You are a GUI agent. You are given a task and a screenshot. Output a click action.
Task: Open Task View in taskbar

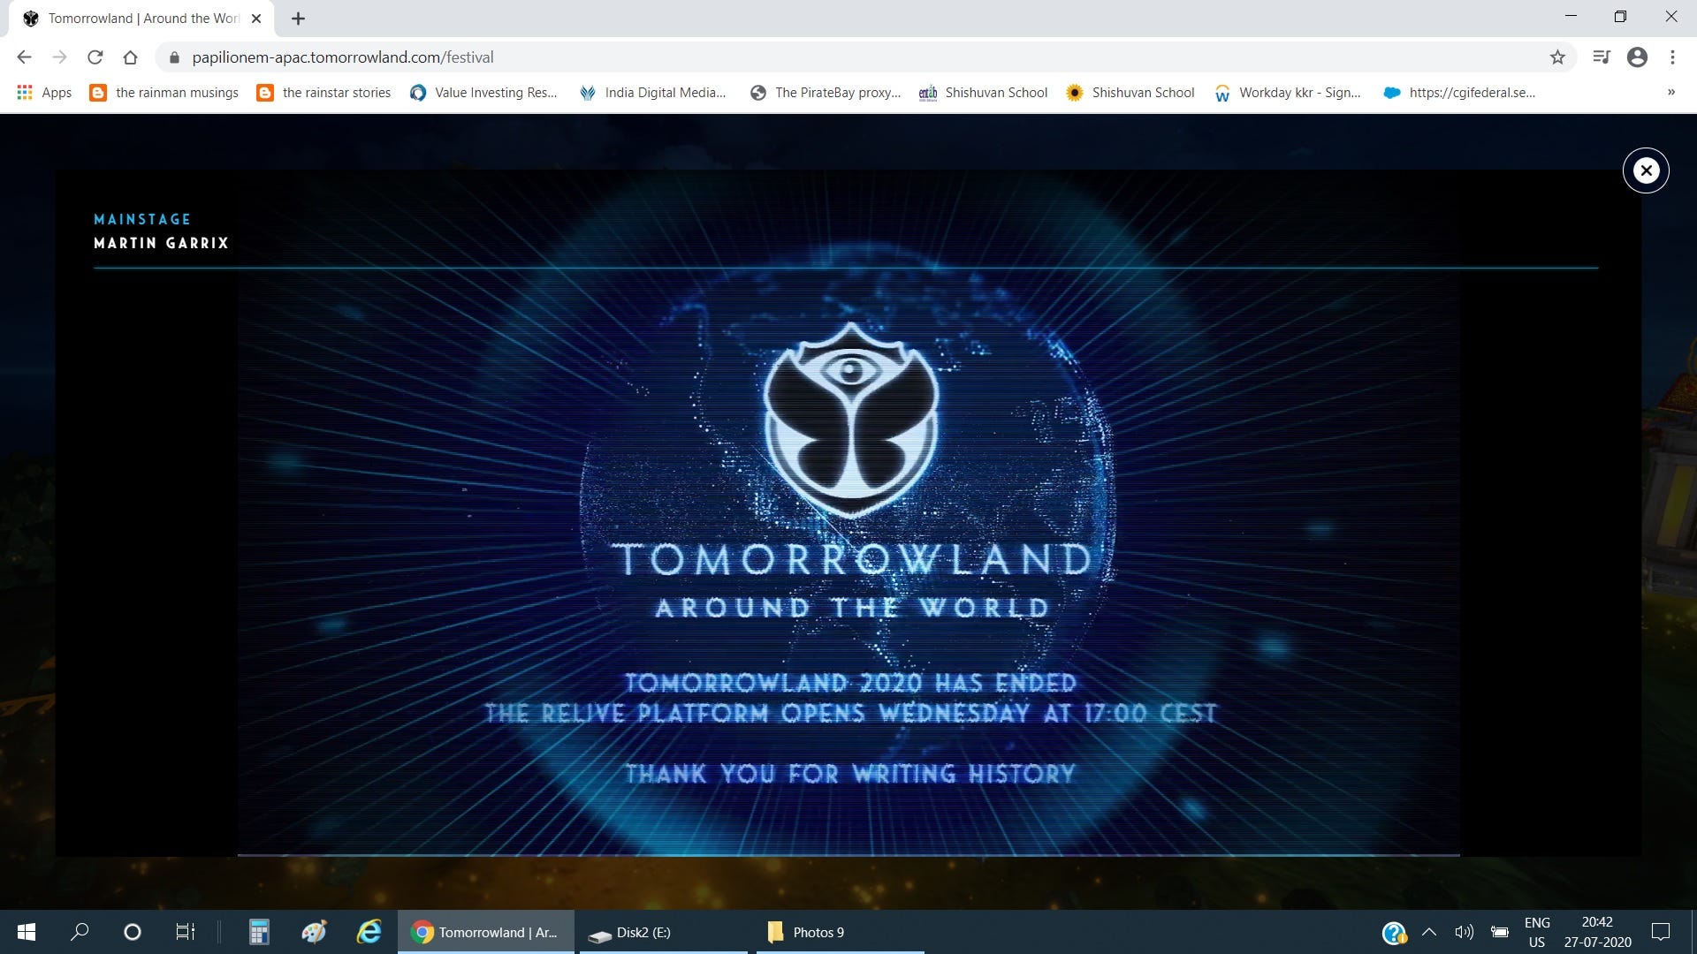[x=185, y=932]
